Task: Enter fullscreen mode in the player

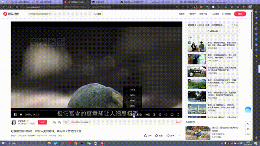Action: point(178,114)
